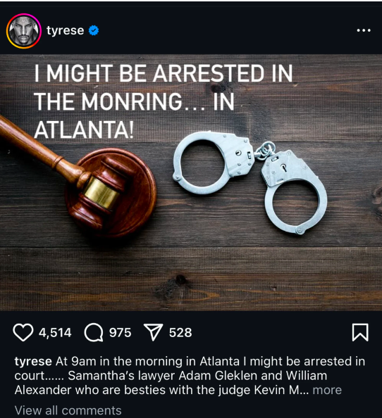Click the handcuffs in the post image

[x=250, y=182]
